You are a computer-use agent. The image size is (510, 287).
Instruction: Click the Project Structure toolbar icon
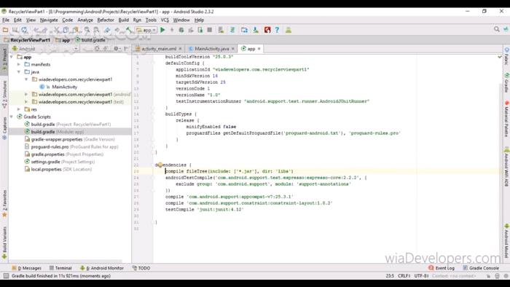coord(244,30)
